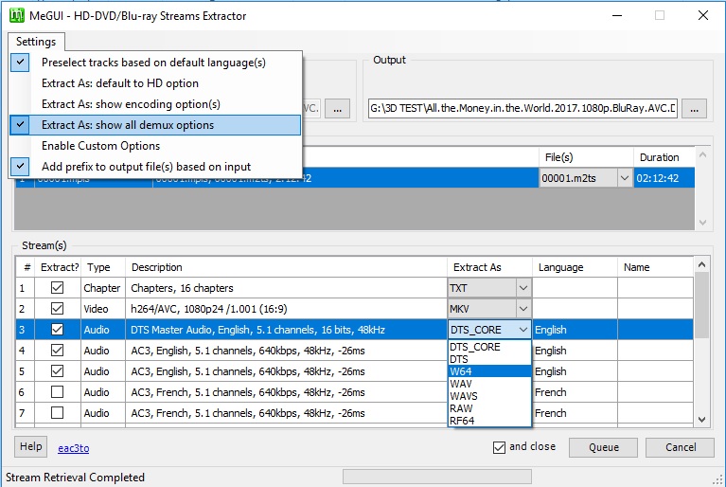Uncheck extract for audio stream 5

coord(58,371)
